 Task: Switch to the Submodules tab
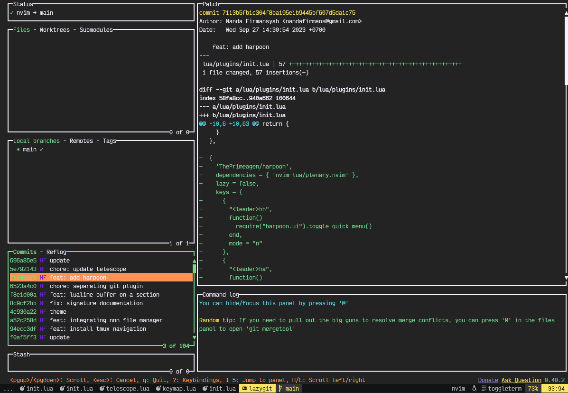point(96,30)
